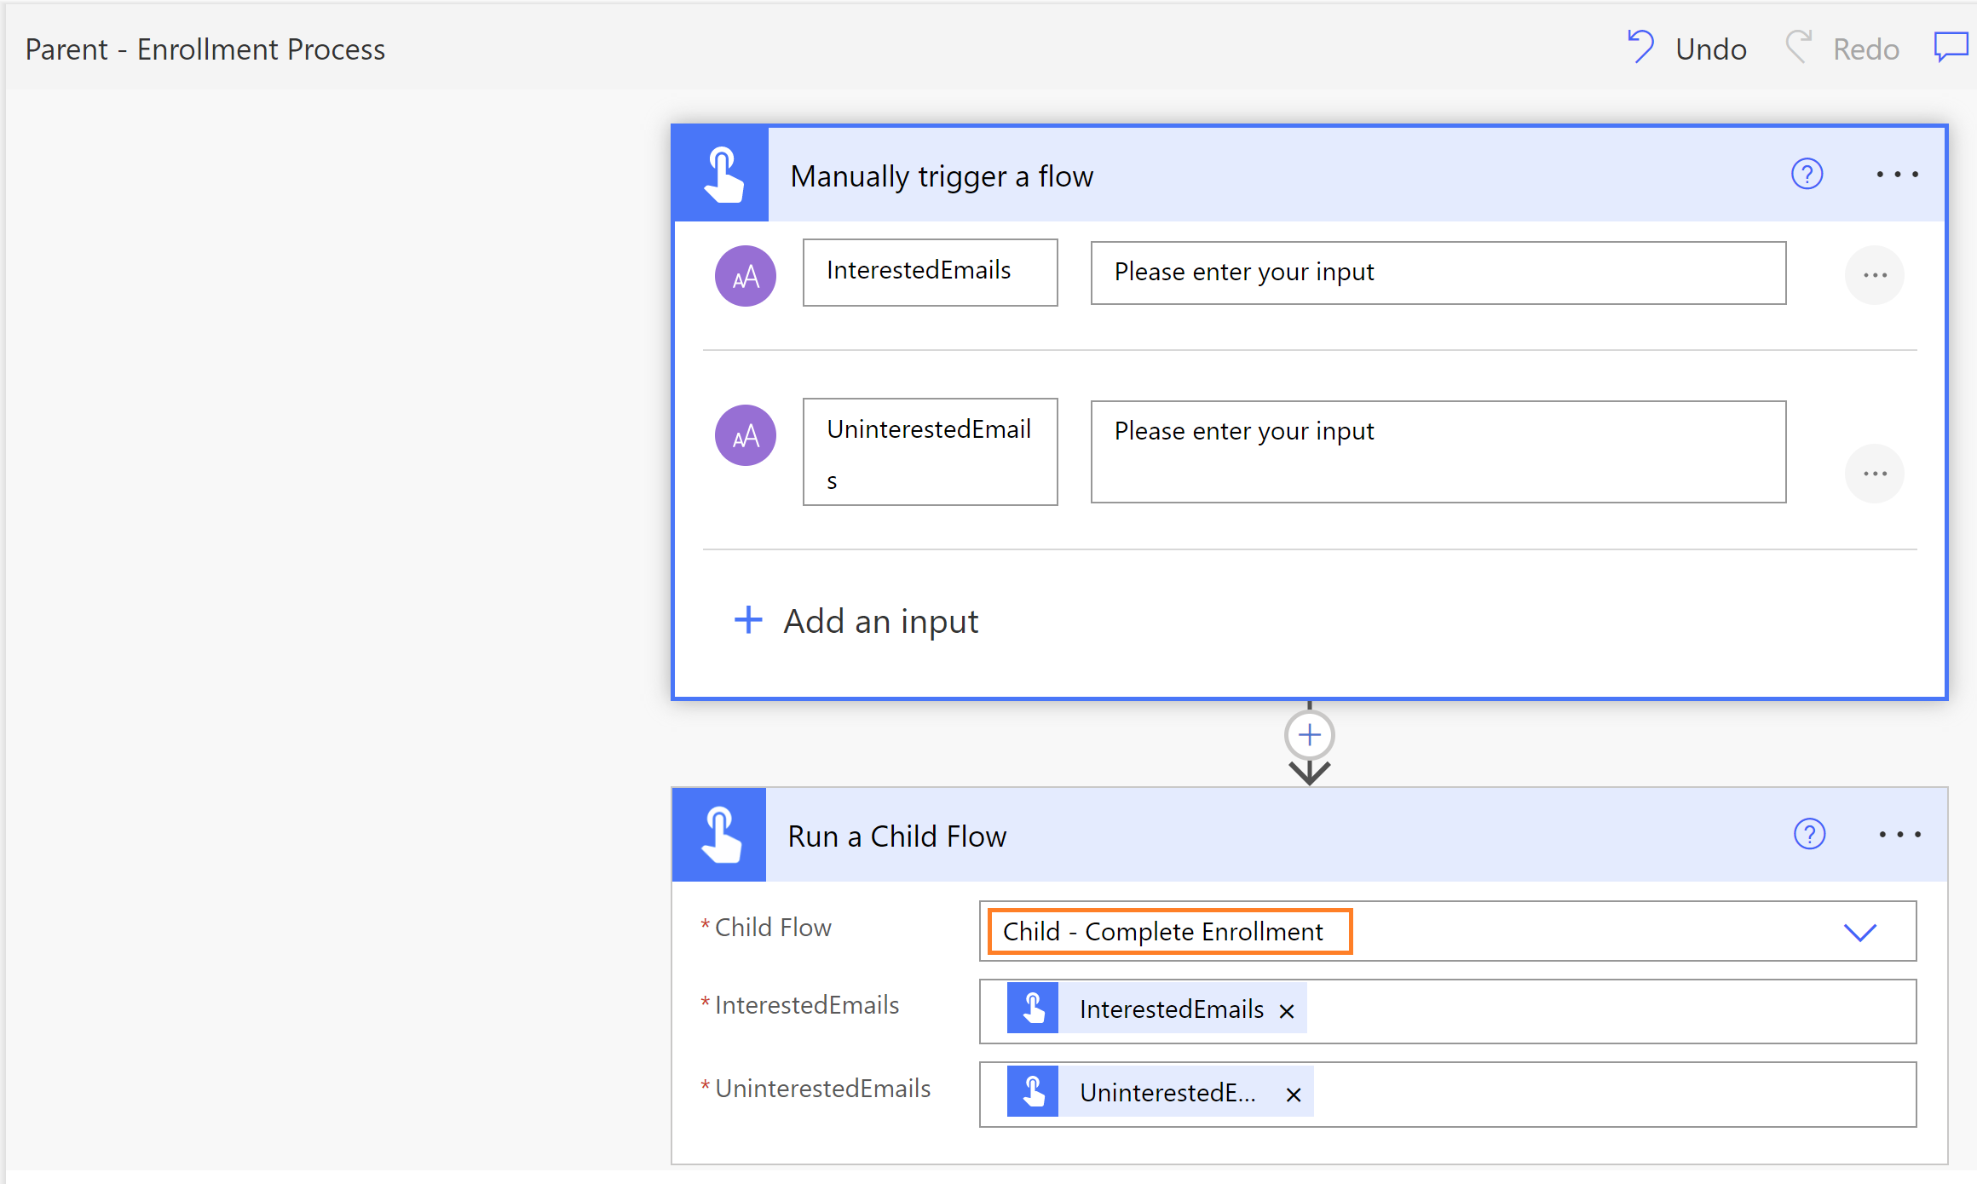Open the Run a Child Flow ellipsis menu
1977x1184 pixels.
coord(1899,835)
